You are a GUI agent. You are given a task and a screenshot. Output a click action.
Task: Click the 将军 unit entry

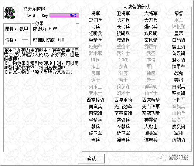point(95,13)
